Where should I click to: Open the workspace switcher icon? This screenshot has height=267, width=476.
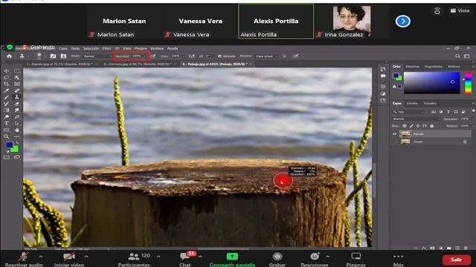click(x=467, y=56)
